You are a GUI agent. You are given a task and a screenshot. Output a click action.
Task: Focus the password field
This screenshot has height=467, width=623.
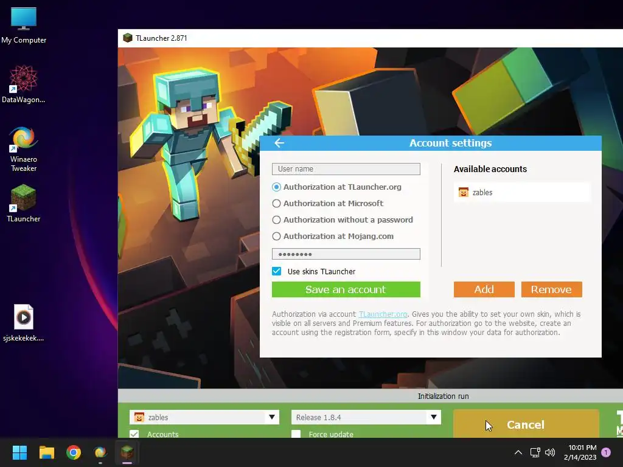pos(346,254)
